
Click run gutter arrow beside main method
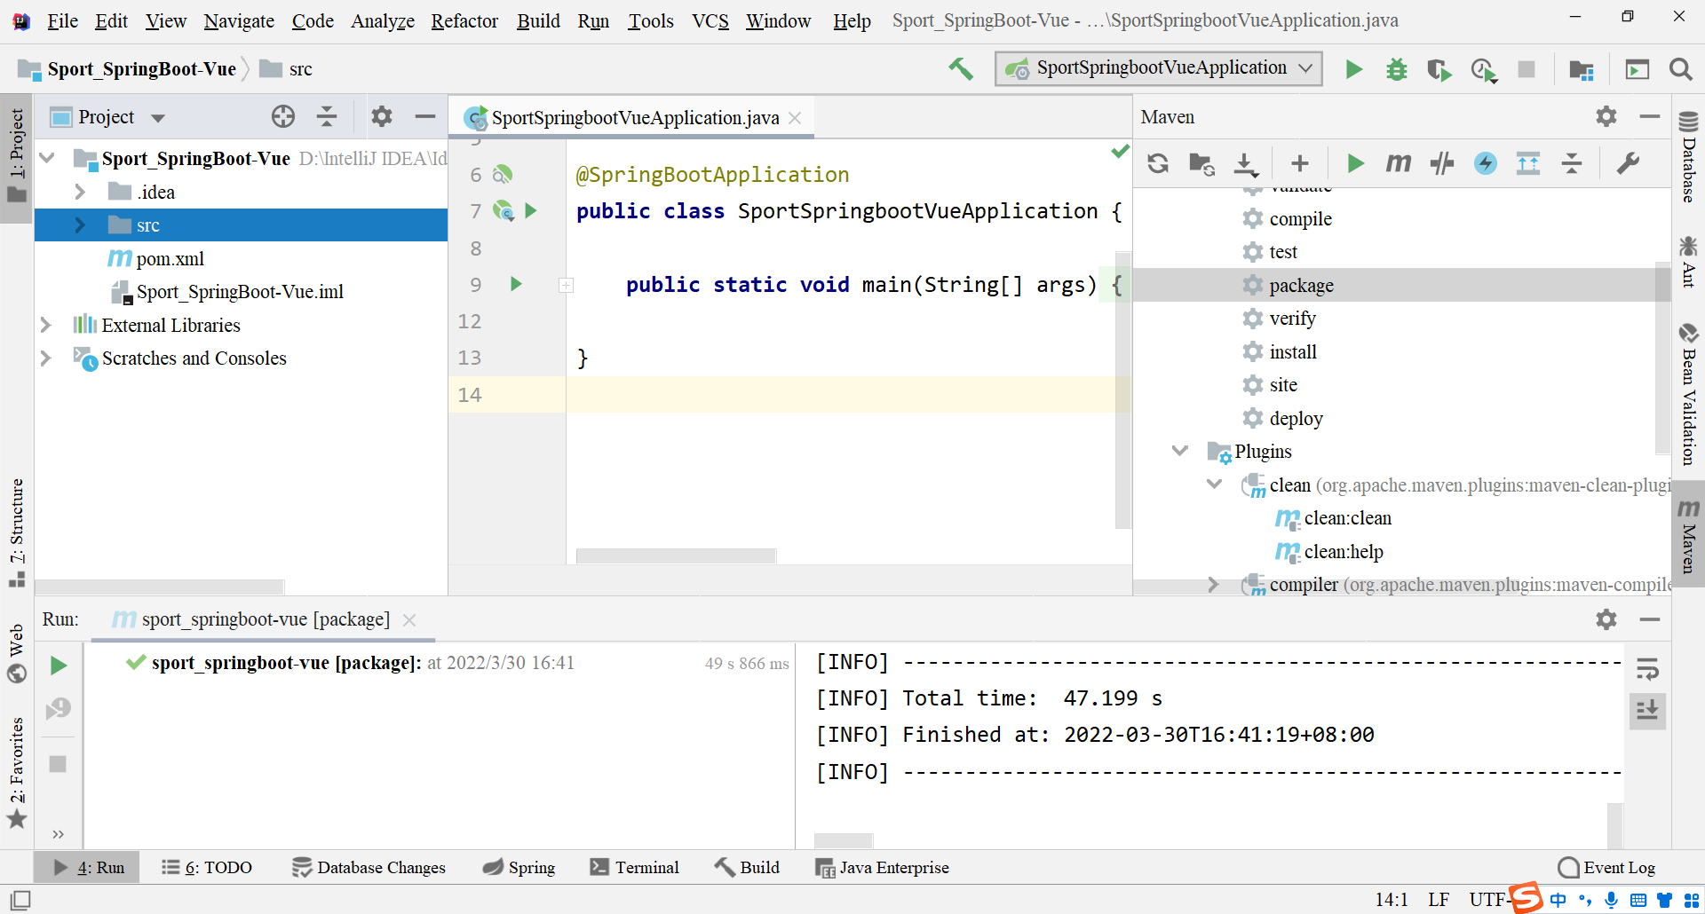516,284
